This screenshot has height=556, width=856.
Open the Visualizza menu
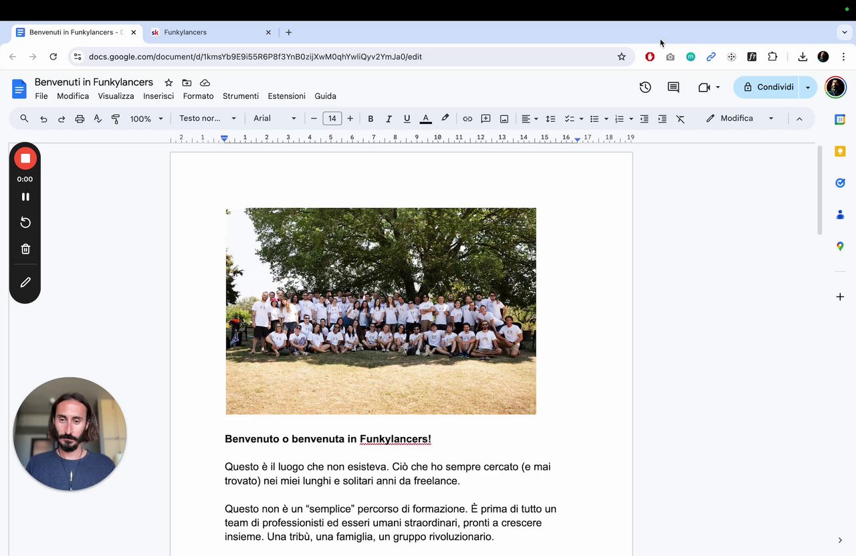[x=116, y=96]
